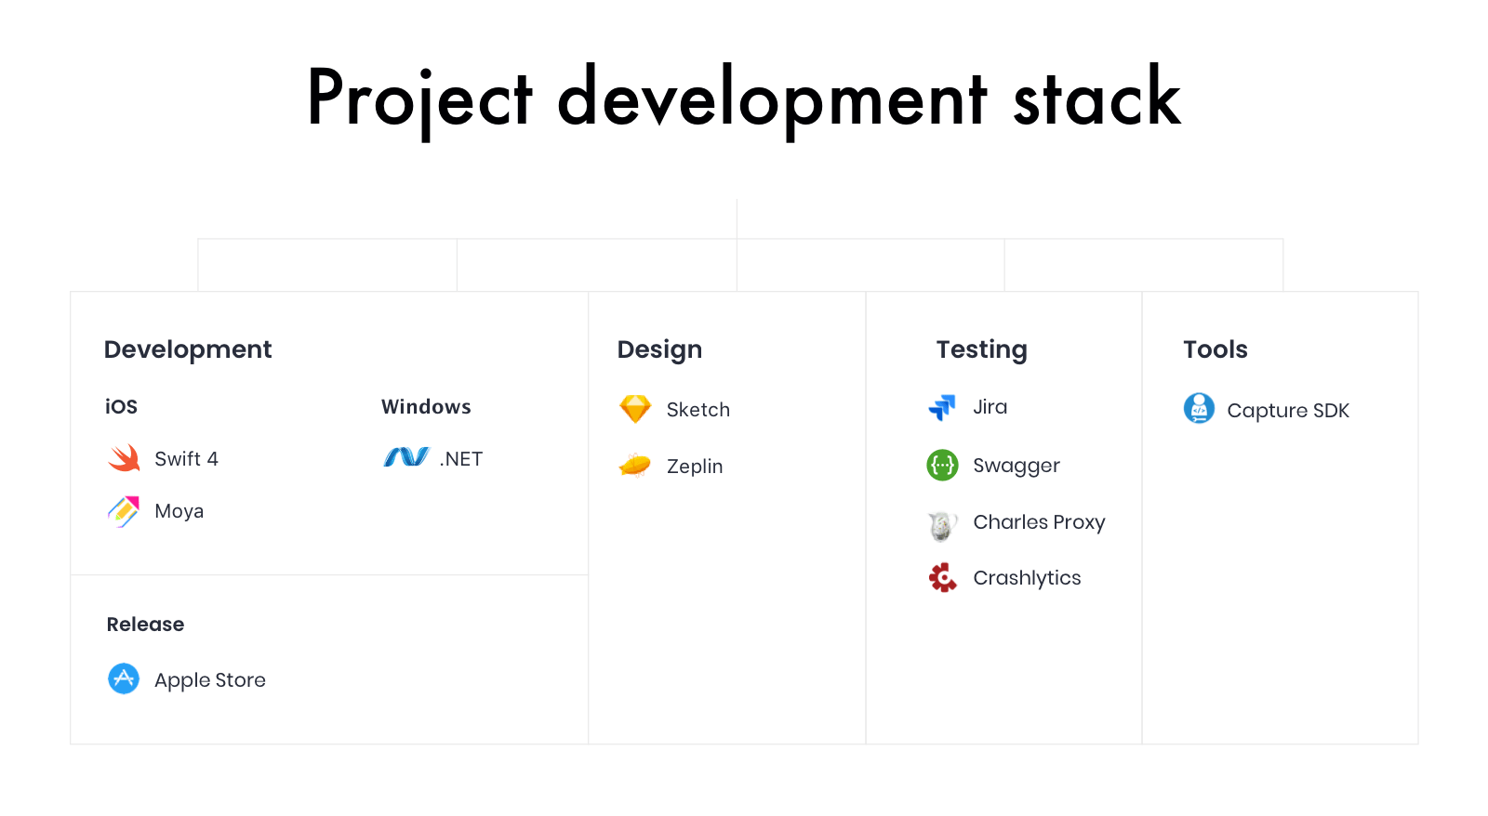Select the '.NET' label
This screenshot has width=1488, height=816.
[x=460, y=459]
